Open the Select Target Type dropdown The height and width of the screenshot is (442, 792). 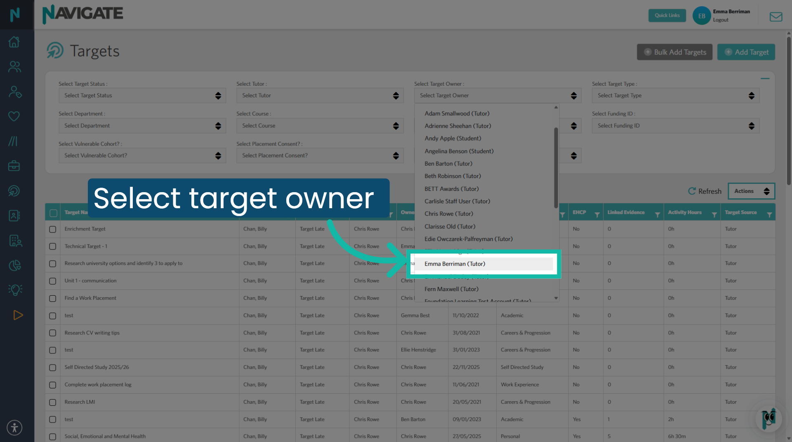(676, 96)
